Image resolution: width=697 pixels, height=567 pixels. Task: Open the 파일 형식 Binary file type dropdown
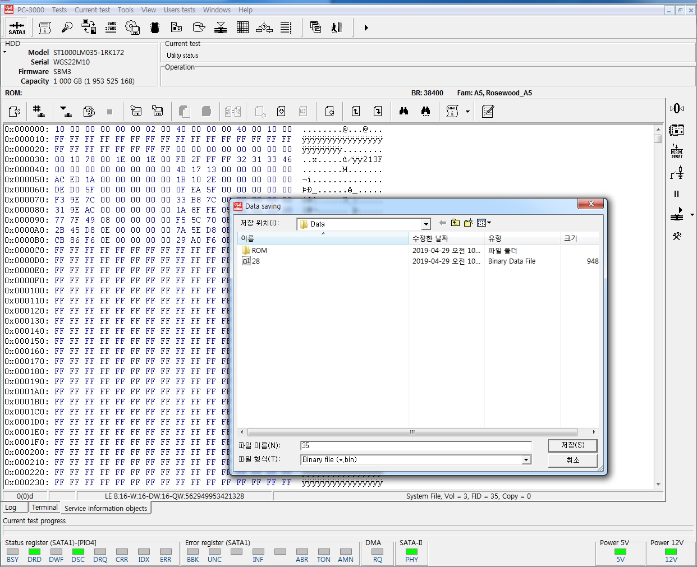point(526,460)
